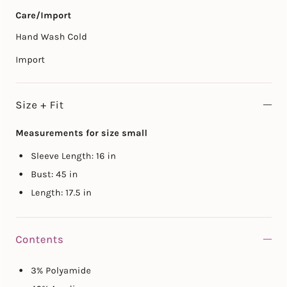287x287 pixels.
Task: Click the Sleeve Length label
Action: 62,156
